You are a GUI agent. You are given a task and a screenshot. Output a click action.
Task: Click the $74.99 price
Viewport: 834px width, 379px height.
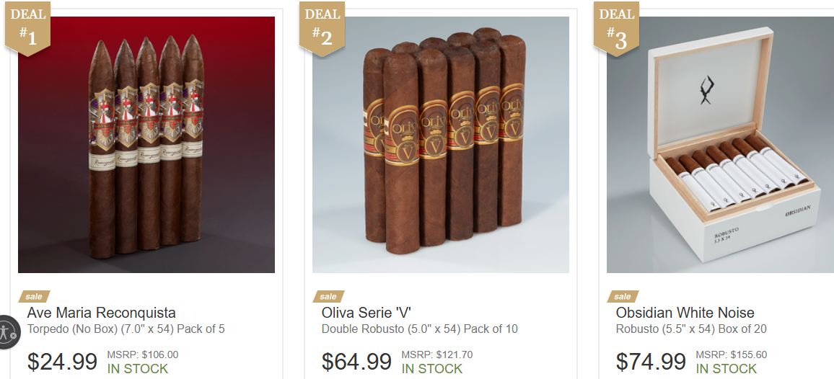(x=651, y=362)
